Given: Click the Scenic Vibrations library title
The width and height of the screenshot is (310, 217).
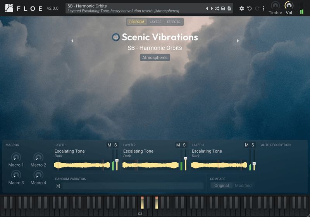Looking at the screenshot, I should [160, 37].
